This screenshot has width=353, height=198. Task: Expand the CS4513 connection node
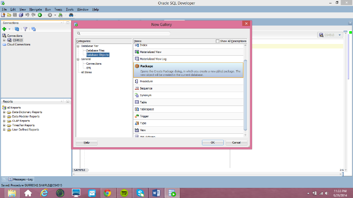4,40
